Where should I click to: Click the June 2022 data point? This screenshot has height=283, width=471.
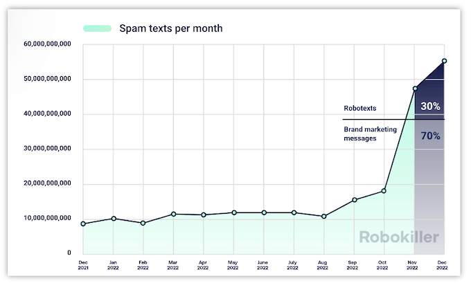264,212
